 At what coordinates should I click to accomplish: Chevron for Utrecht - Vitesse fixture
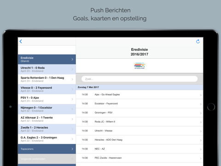pos(201,131)
